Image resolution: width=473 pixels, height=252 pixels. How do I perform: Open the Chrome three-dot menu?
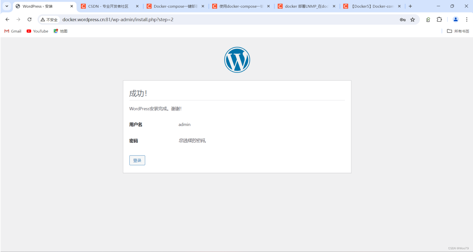(x=466, y=20)
